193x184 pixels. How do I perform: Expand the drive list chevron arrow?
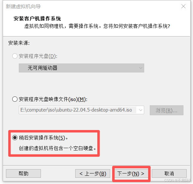141,68
